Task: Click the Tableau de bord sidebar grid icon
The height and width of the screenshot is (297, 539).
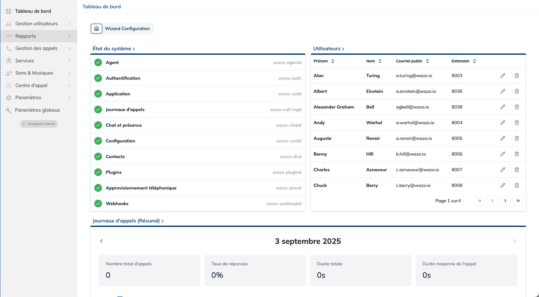Action: (x=9, y=11)
